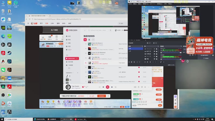
Task: Open 桌面音频 channel options menu in OBS mixer
Action: (161, 57)
